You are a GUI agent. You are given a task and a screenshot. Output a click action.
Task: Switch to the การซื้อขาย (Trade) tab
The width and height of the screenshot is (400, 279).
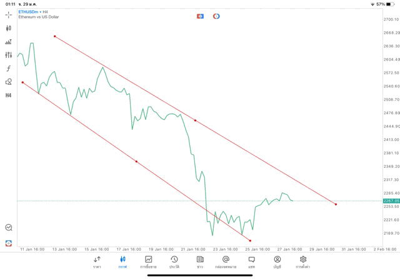pos(149,262)
